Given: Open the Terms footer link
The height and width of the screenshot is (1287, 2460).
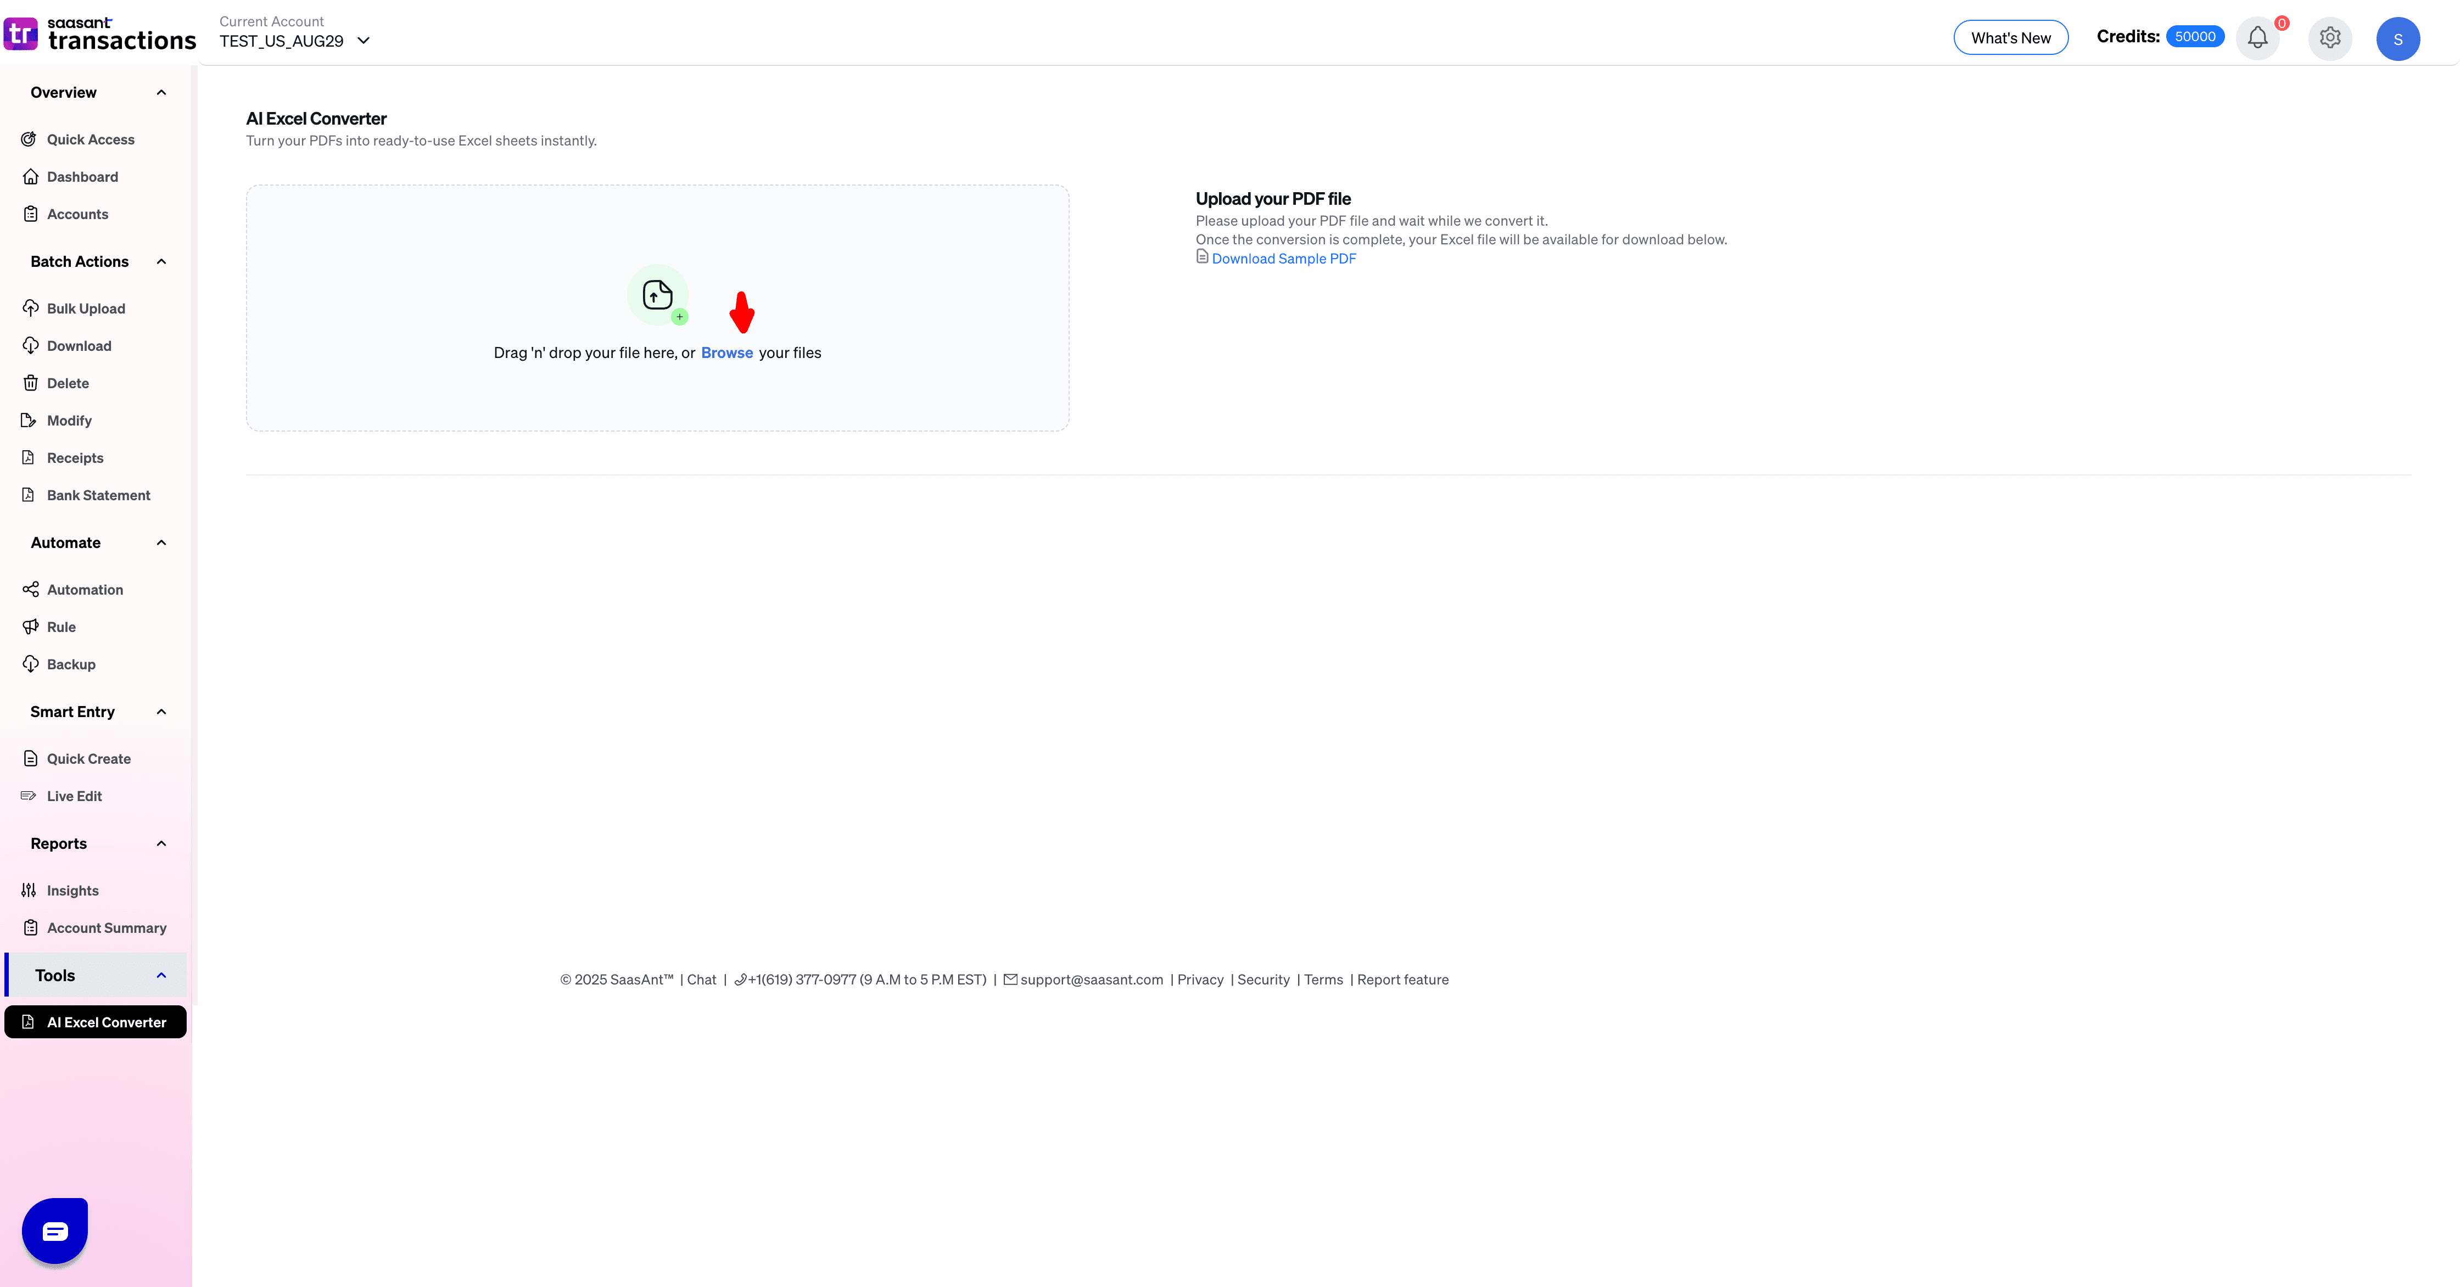Looking at the screenshot, I should (1323, 980).
